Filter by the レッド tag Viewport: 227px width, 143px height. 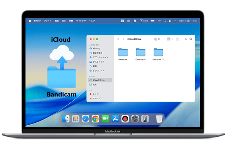click(x=94, y=94)
